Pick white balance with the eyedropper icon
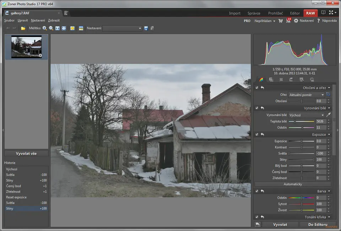This screenshot has width=341, height=231. pyautogui.click(x=328, y=115)
